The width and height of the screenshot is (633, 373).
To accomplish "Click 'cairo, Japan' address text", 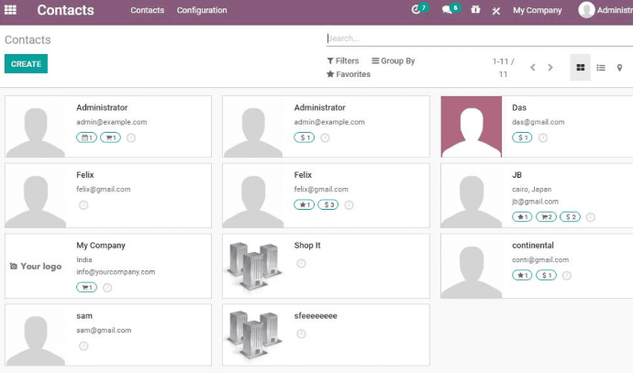I will (x=532, y=189).
